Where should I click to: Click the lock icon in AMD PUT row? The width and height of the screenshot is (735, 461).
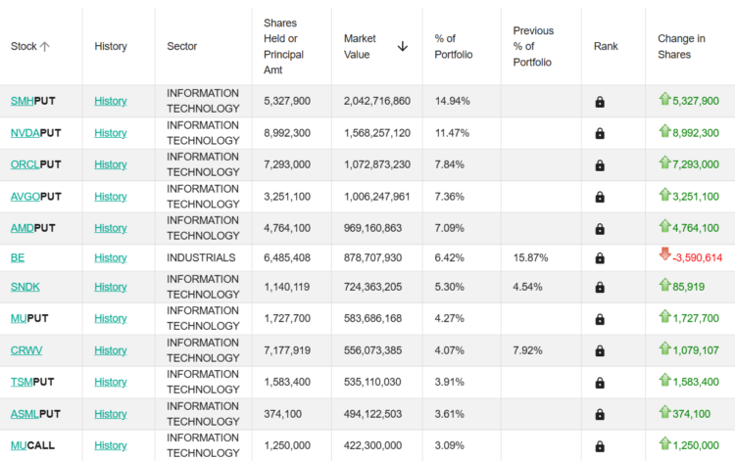[x=600, y=229]
